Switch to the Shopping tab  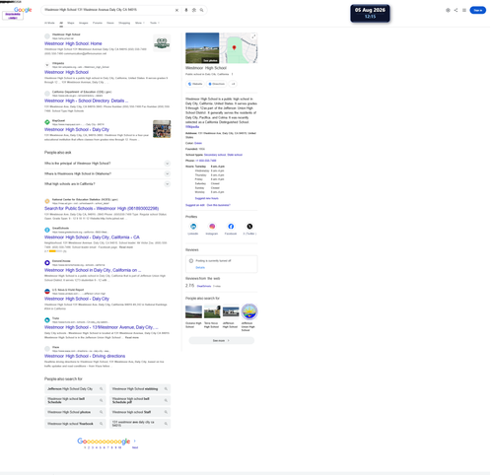[124, 23]
